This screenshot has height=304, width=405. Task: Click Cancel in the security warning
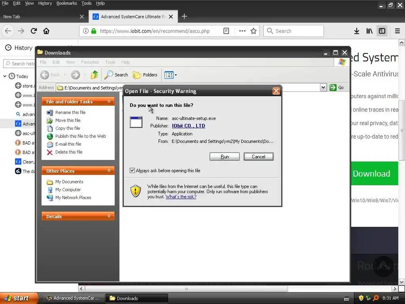pos(258,157)
